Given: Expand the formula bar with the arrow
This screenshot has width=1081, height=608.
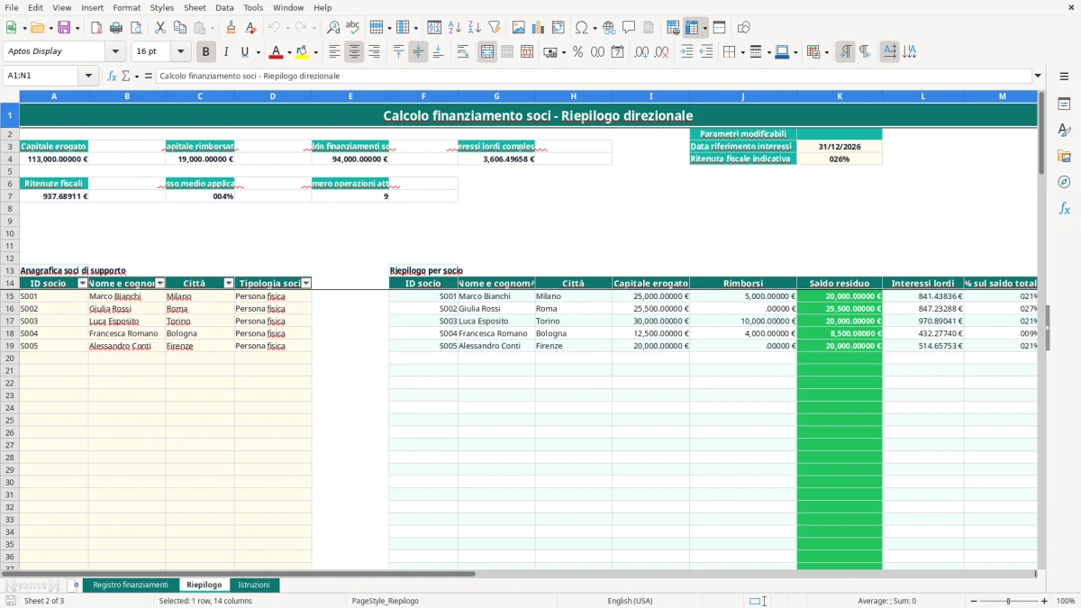Looking at the screenshot, I should click(1038, 76).
